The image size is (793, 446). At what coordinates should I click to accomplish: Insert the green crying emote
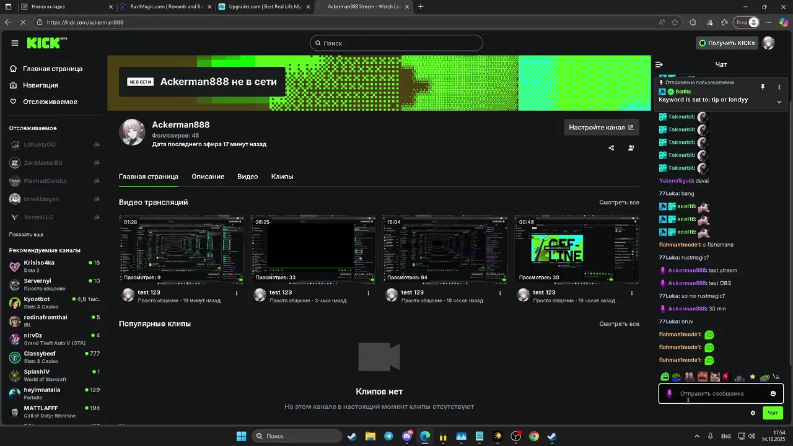pyautogui.click(x=665, y=376)
